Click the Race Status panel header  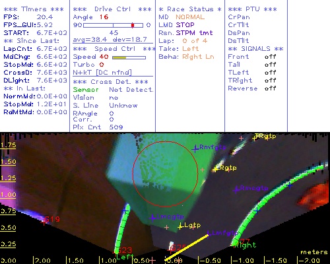(190, 9)
